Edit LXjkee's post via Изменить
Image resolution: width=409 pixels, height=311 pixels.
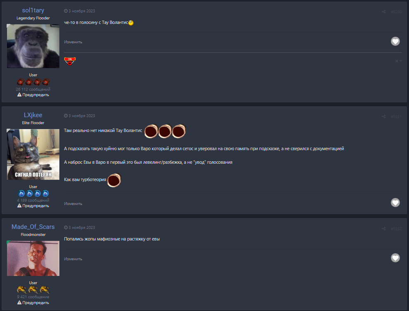click(73, 204)
